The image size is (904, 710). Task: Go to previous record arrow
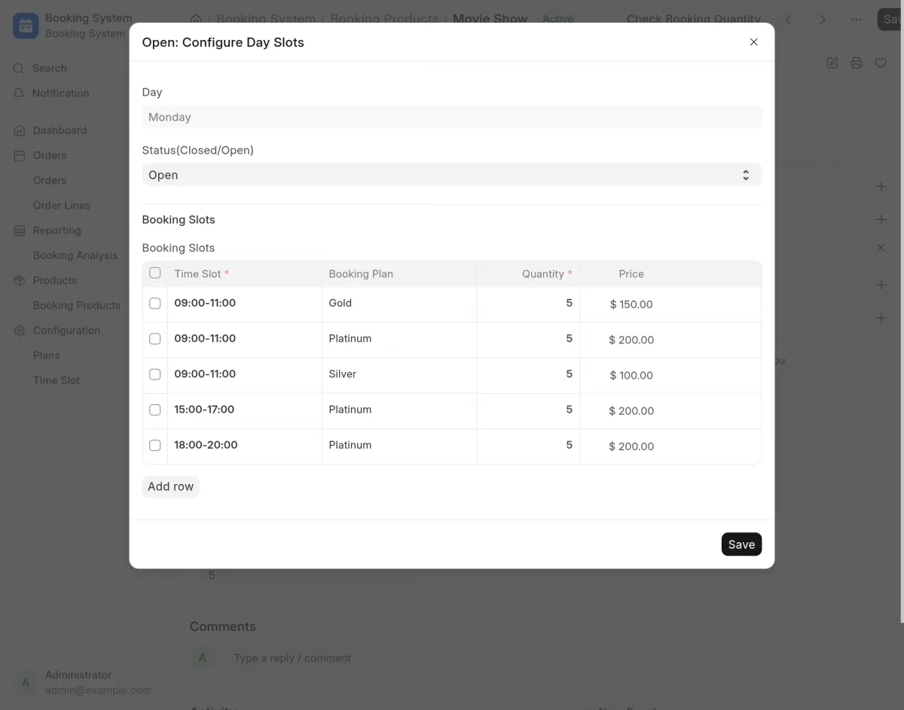click(788, 20)
